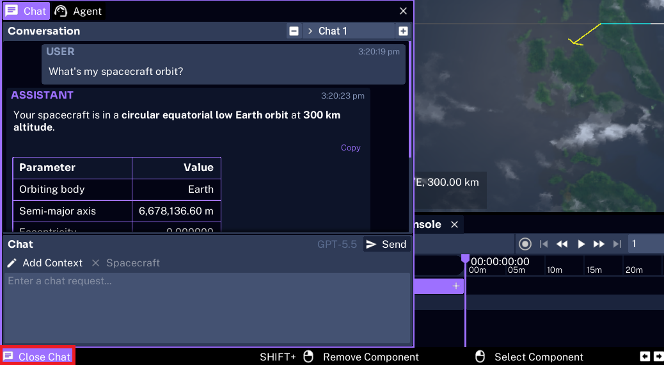
Task: Click the playback speed field showing 1
Action: tap(646, 244)
